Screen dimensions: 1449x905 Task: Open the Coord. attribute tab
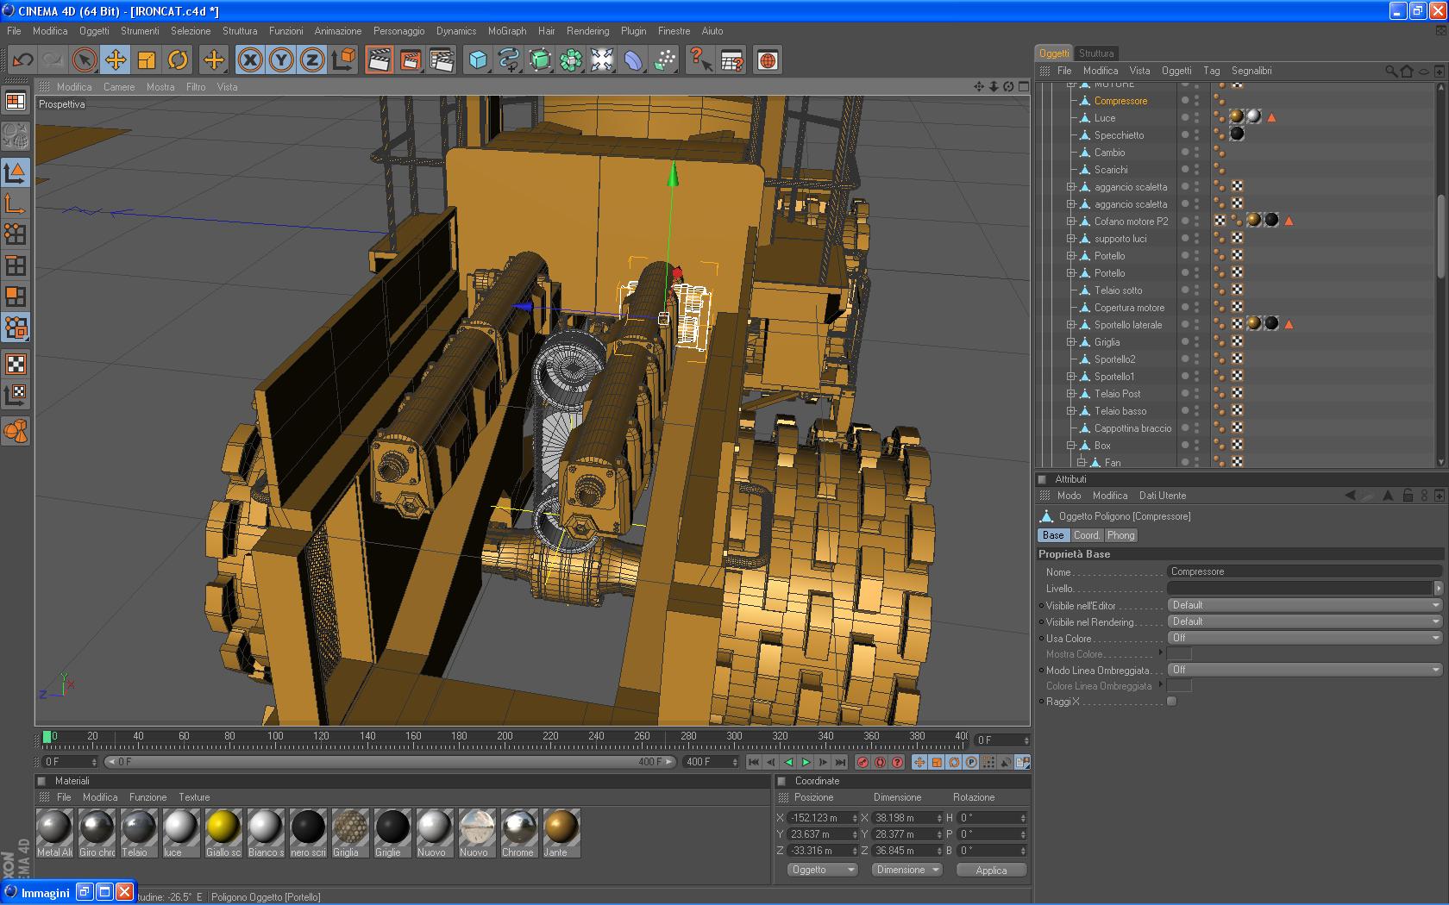[1086, 535]
